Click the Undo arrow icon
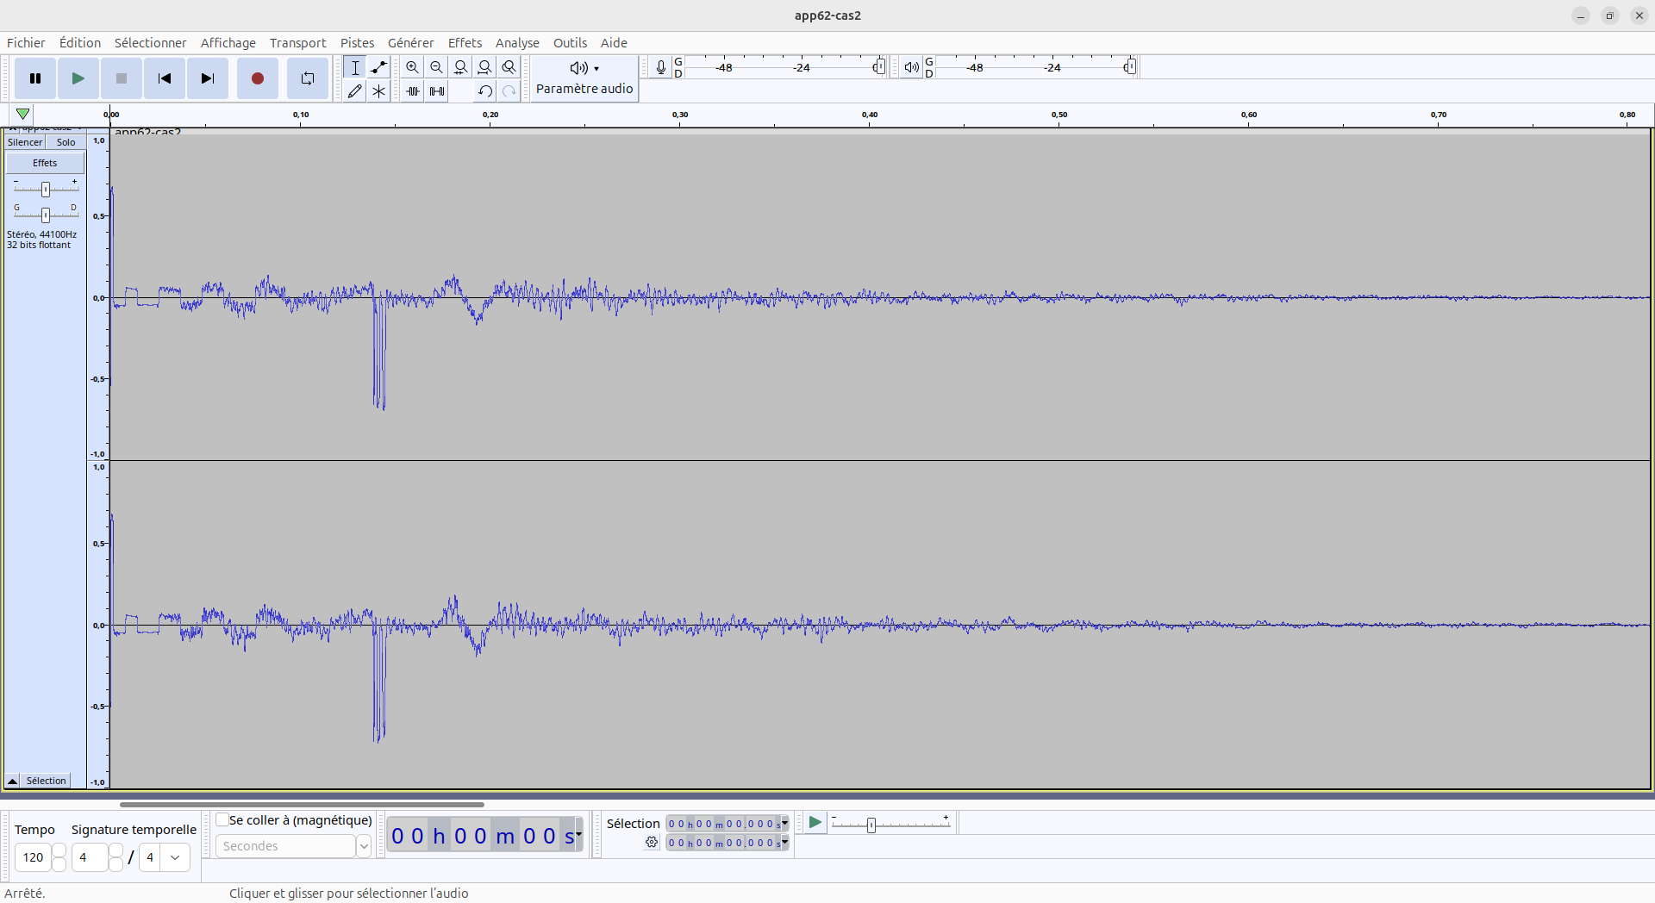 485,91
